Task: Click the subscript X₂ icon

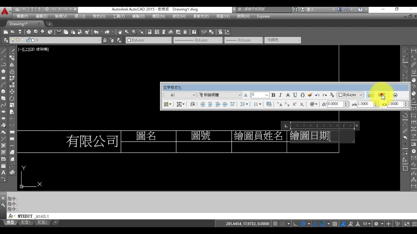Action: 302,104
